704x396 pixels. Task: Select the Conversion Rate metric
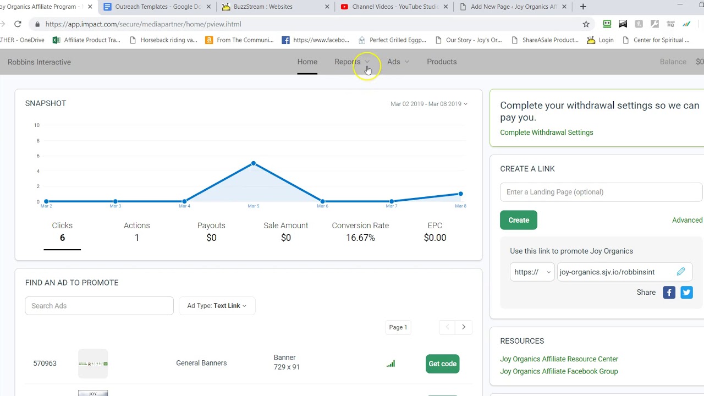[x=360, y=232]
